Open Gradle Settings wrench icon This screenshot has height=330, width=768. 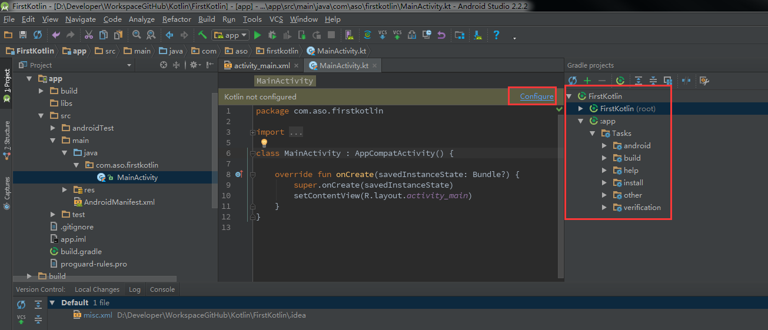[x=704, y=81]
